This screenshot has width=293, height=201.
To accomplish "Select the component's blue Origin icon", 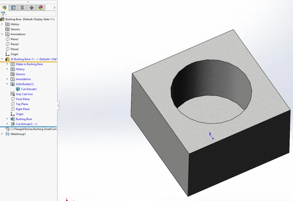I will 13,114.
